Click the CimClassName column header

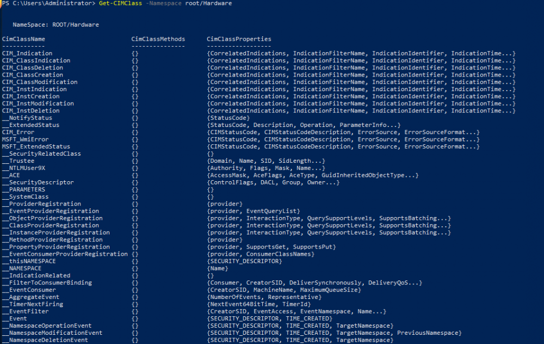(x=23, y=39)
